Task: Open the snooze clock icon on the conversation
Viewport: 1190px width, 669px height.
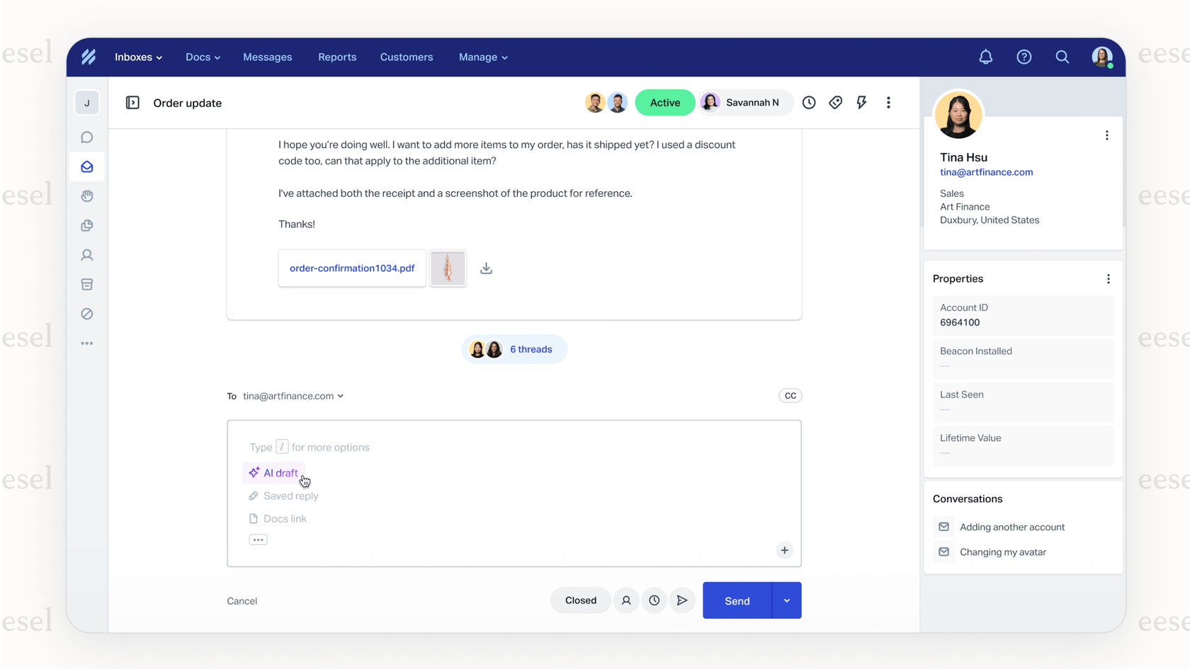Action: point(809,102)
